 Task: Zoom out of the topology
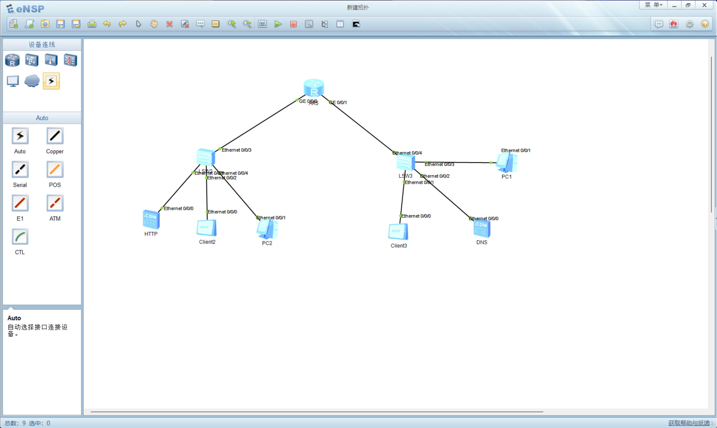(247, 24)
